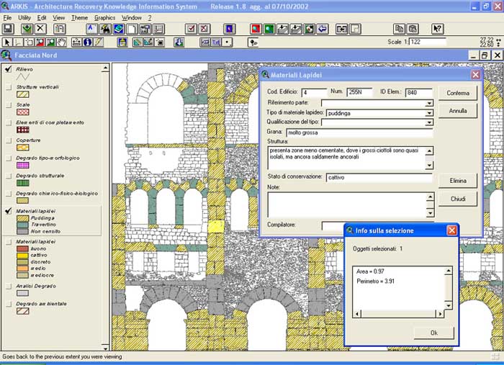Image resolution: width=504 pixels, height=365 pixels.
Task: Click the zoom to previous extent arrow
Action: (323, 29)
